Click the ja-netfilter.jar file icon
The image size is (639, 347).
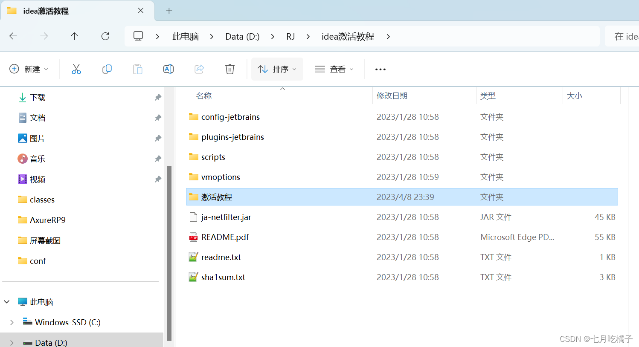tap(194, 217)
